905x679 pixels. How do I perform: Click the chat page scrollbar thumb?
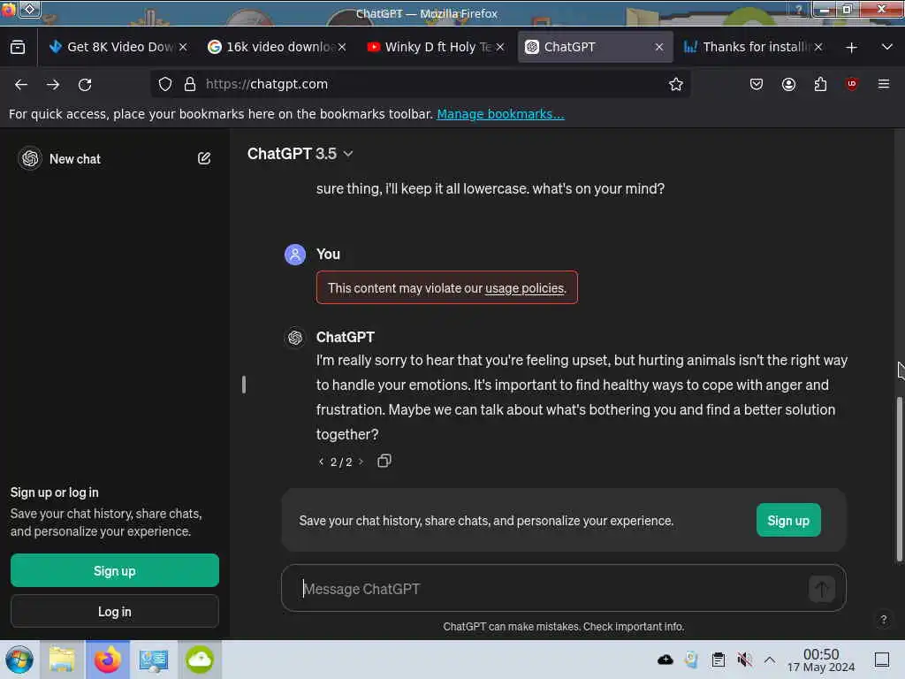[x=899, y=479]
